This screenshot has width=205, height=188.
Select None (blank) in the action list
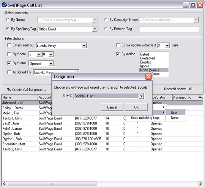(x=154, y=70)
